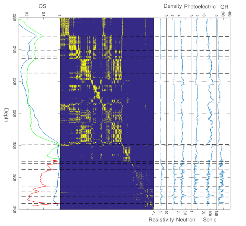Click Sonic tick label 150
Image resolution: width=246 pixels, height=226 pixels.
[x=217, y=213]
